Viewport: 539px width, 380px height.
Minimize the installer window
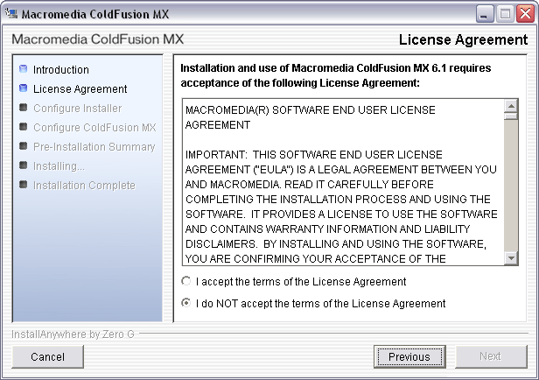[486, 13]
